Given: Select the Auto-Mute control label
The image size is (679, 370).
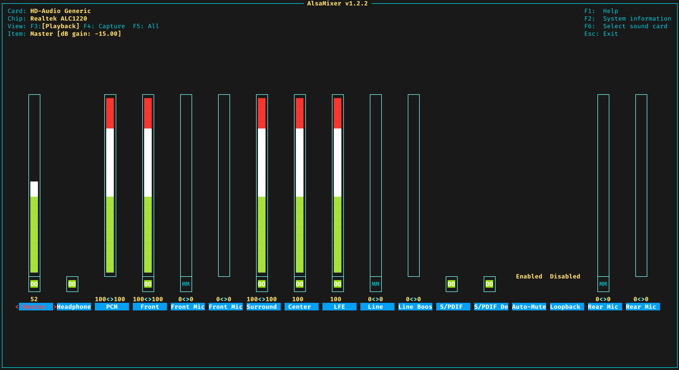Looking at the screenshot, I should point(529,307).
